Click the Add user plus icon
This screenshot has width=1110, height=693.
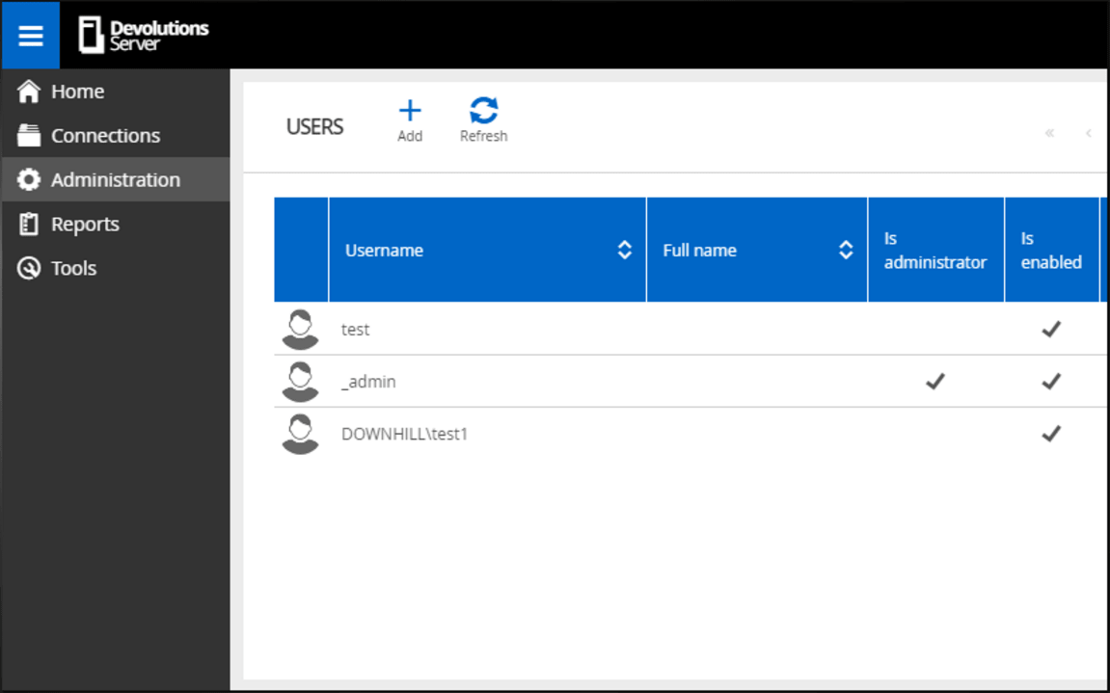(x=410, y=111)
